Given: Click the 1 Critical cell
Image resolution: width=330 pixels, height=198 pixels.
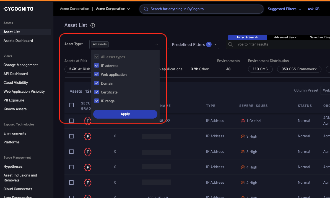Looking at the screenshot, I should 251,121.
